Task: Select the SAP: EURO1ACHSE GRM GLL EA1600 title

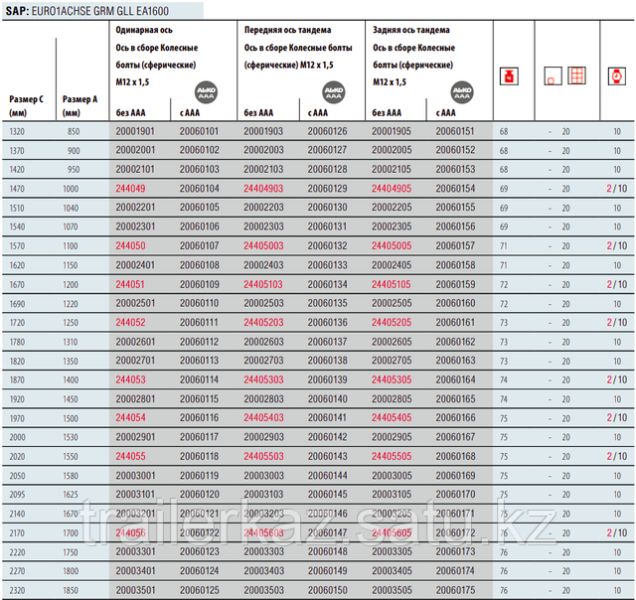Action: (87, 11)
